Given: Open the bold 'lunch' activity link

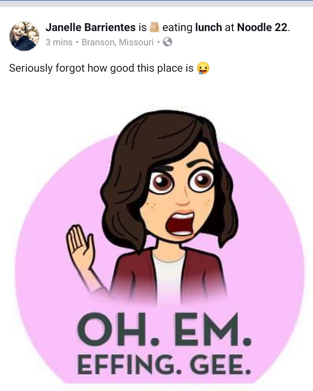Looking at the screenshot, I should pyautogui.click(x=208, y=27).
